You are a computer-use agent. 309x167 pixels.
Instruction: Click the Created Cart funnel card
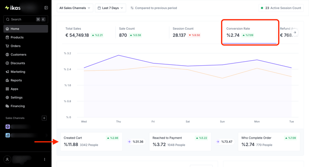[x=91, y=141]
